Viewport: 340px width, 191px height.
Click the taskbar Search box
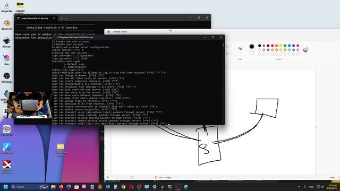30,187
